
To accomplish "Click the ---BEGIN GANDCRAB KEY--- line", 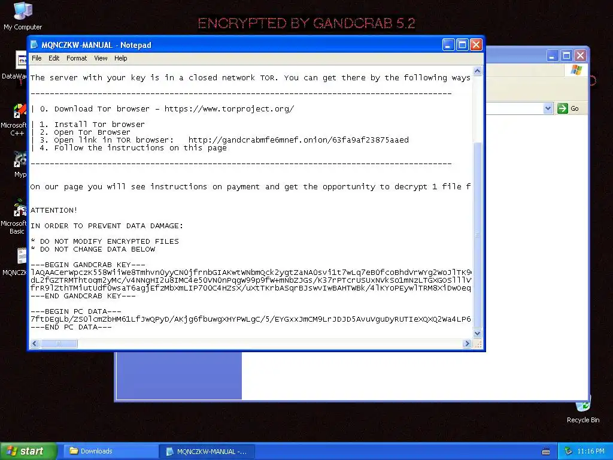I will click(87, 265).
